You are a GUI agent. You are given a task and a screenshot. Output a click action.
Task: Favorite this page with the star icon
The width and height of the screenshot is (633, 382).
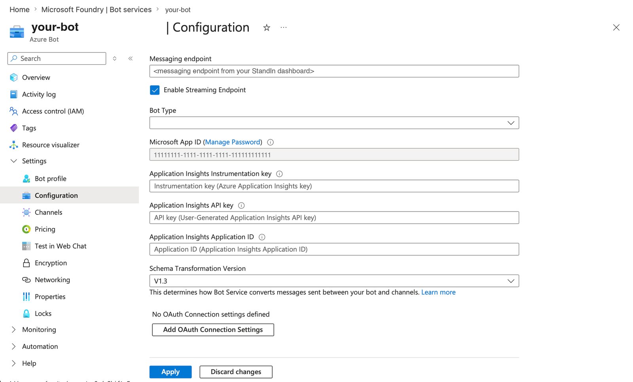(x=267, y=28)
